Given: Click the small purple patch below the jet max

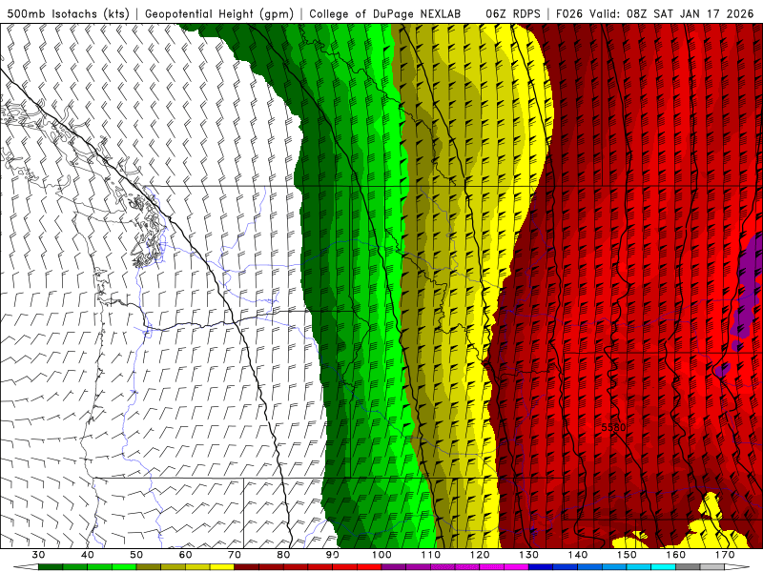Looking at the screenshot, I should (723, 370).
